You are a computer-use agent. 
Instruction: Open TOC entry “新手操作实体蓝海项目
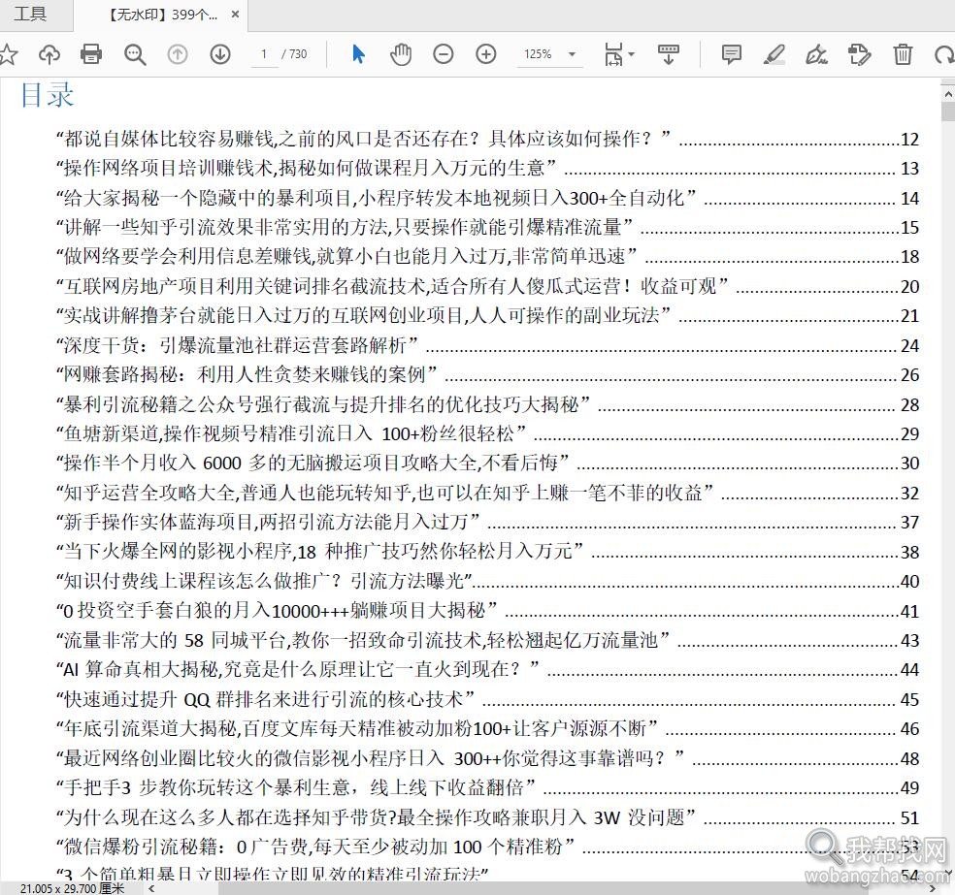(x=487, y=522)
